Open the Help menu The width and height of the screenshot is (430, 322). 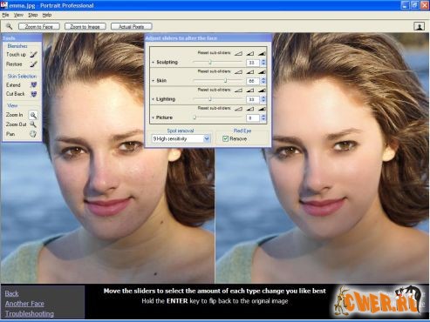[47, 15]
